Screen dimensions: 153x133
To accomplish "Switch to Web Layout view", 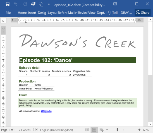I will pos(101,130).
